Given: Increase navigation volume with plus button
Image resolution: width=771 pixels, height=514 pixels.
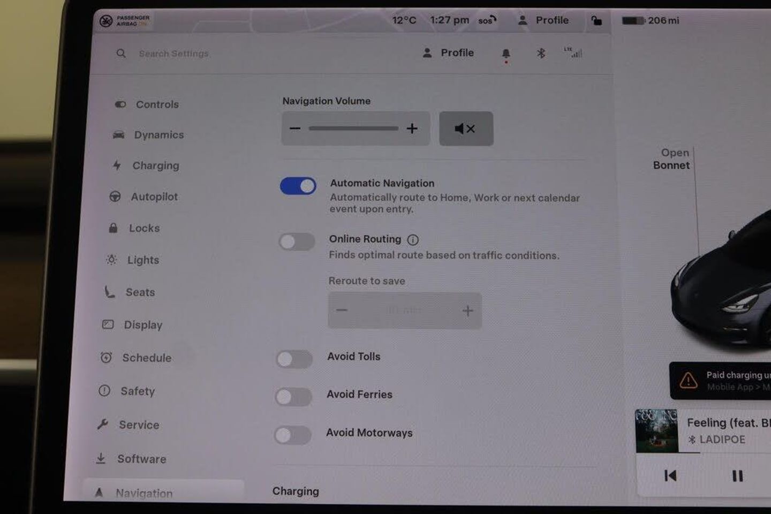Looking at the screenshot, I should coord(412,128).
